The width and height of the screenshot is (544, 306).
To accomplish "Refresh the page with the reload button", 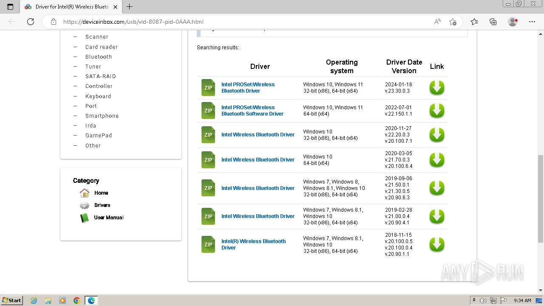I will click(x=31, y=22).
